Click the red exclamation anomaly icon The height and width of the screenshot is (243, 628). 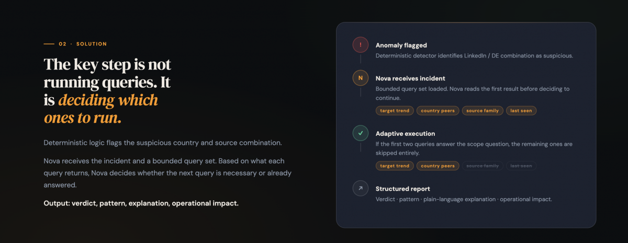click(361, 45)
